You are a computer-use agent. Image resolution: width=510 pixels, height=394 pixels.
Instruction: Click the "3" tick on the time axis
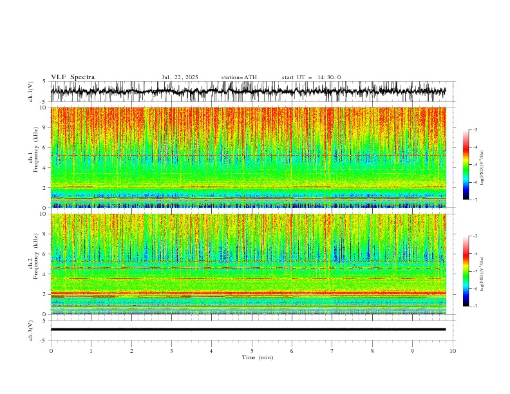(171, 351)
